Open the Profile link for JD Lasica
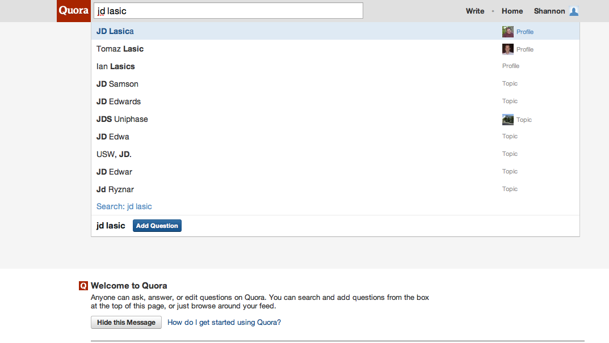Viewport: 609px width, 343px height. (524, 32)
